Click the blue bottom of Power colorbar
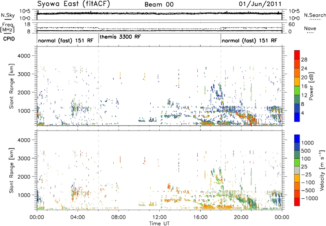 [x=297, y=117]
